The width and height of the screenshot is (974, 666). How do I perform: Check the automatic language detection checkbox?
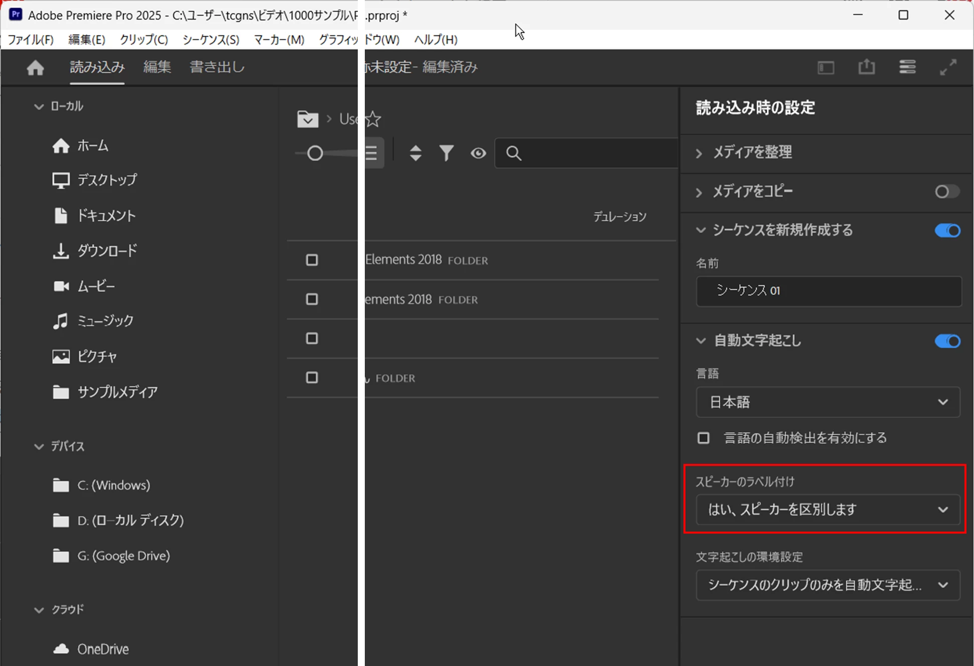pos(704,438)
